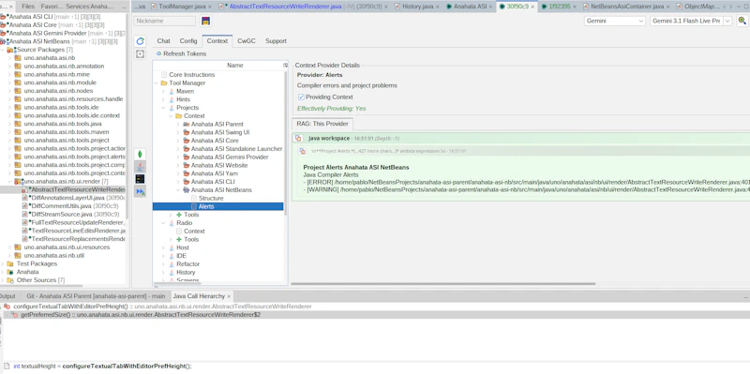Collapse the Anahata ASI NetBeans context node
The height and width of the screenshot is (374, 750).
[x=178, y=190]
